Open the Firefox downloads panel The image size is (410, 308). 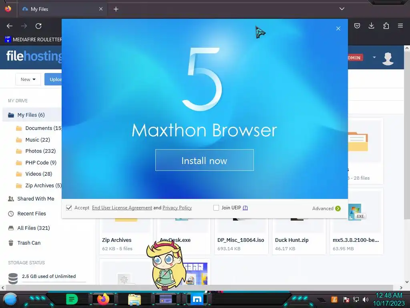371,26
